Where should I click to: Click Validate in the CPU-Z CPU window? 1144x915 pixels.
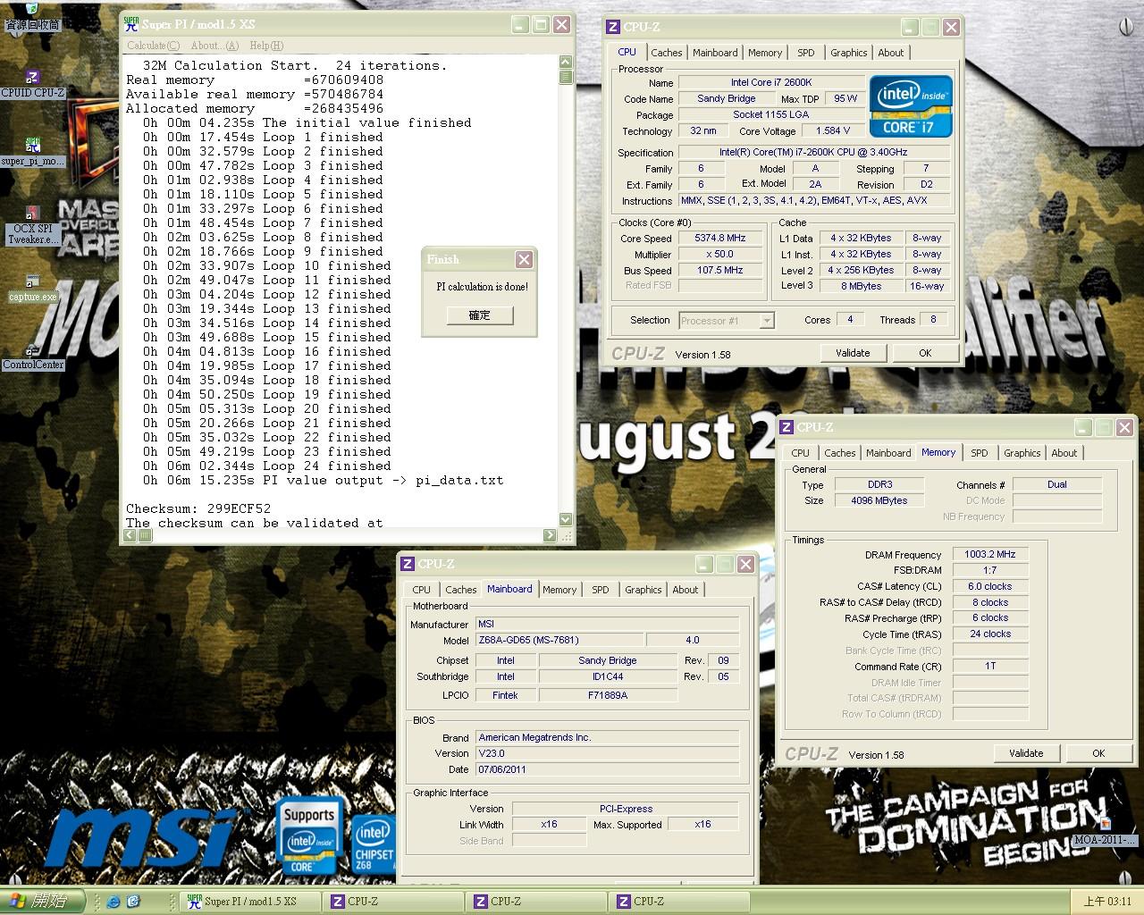(x=853, y=353)
